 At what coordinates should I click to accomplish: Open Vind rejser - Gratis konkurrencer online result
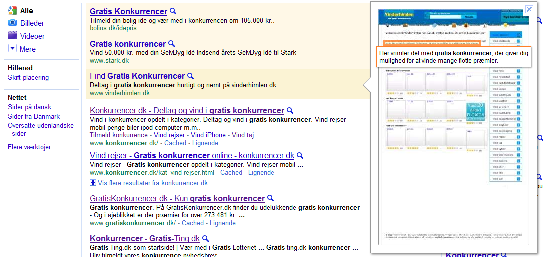tap(192, 155)
